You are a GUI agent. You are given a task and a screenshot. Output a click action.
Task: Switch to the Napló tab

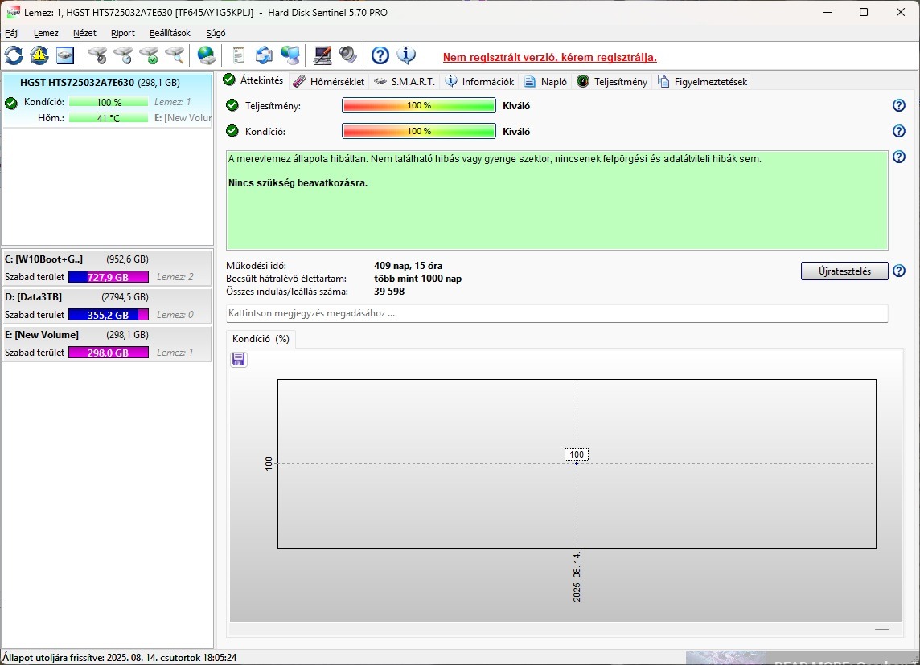click(x=546, y=81)
